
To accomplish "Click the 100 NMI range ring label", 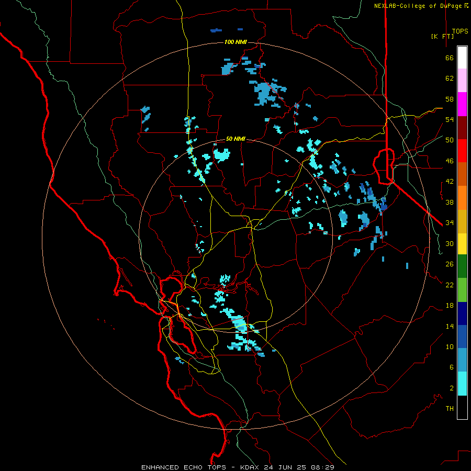I will [235, 42].
